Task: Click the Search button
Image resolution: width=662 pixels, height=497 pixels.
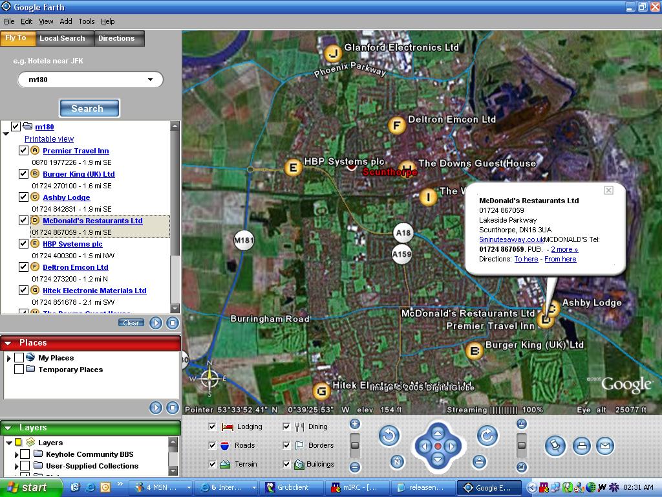Action: point(89,108)
